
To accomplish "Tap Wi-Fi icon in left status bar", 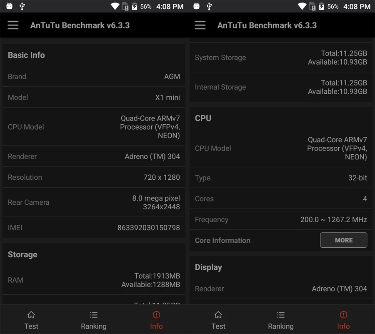I will point(115,6).
